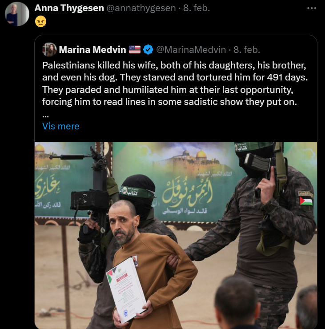This screenshot has height=329, width=325.
Task: Click the US flag emoji next to Marina Medvin
Action: (x=134, y=50)
